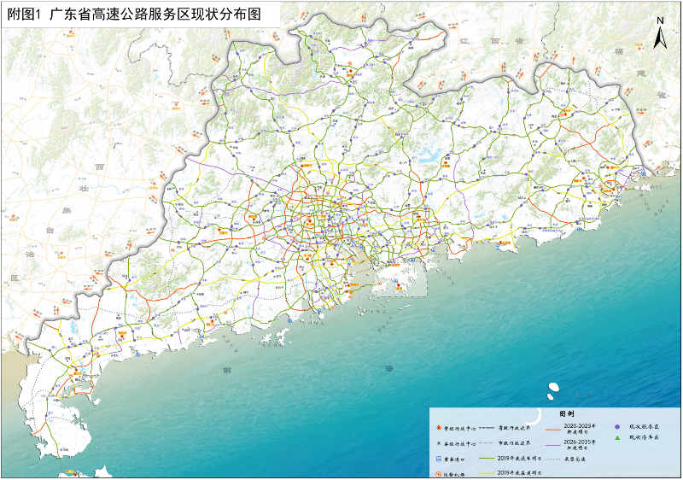683x480 pixels.
Task: Click the dotted 展望高速 line sample
Action: click(x=551, y=460)
